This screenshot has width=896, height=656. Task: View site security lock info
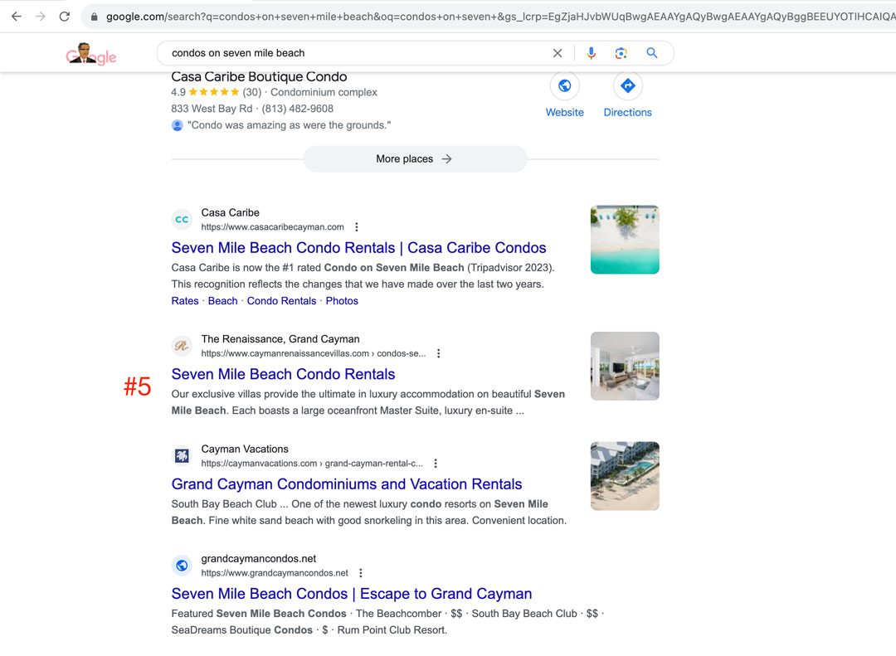[x=95, y=17]
